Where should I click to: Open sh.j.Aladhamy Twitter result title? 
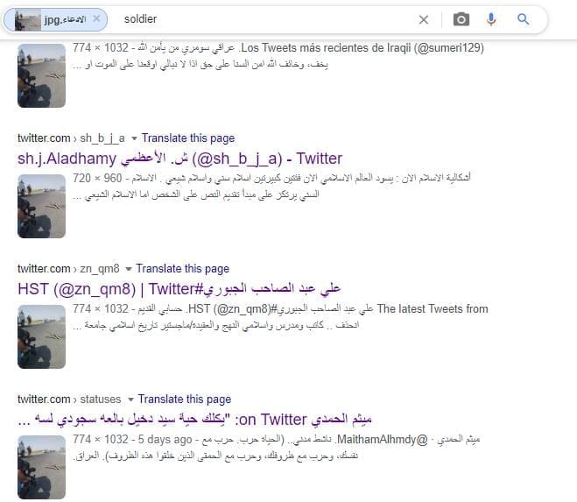point(179,159)
